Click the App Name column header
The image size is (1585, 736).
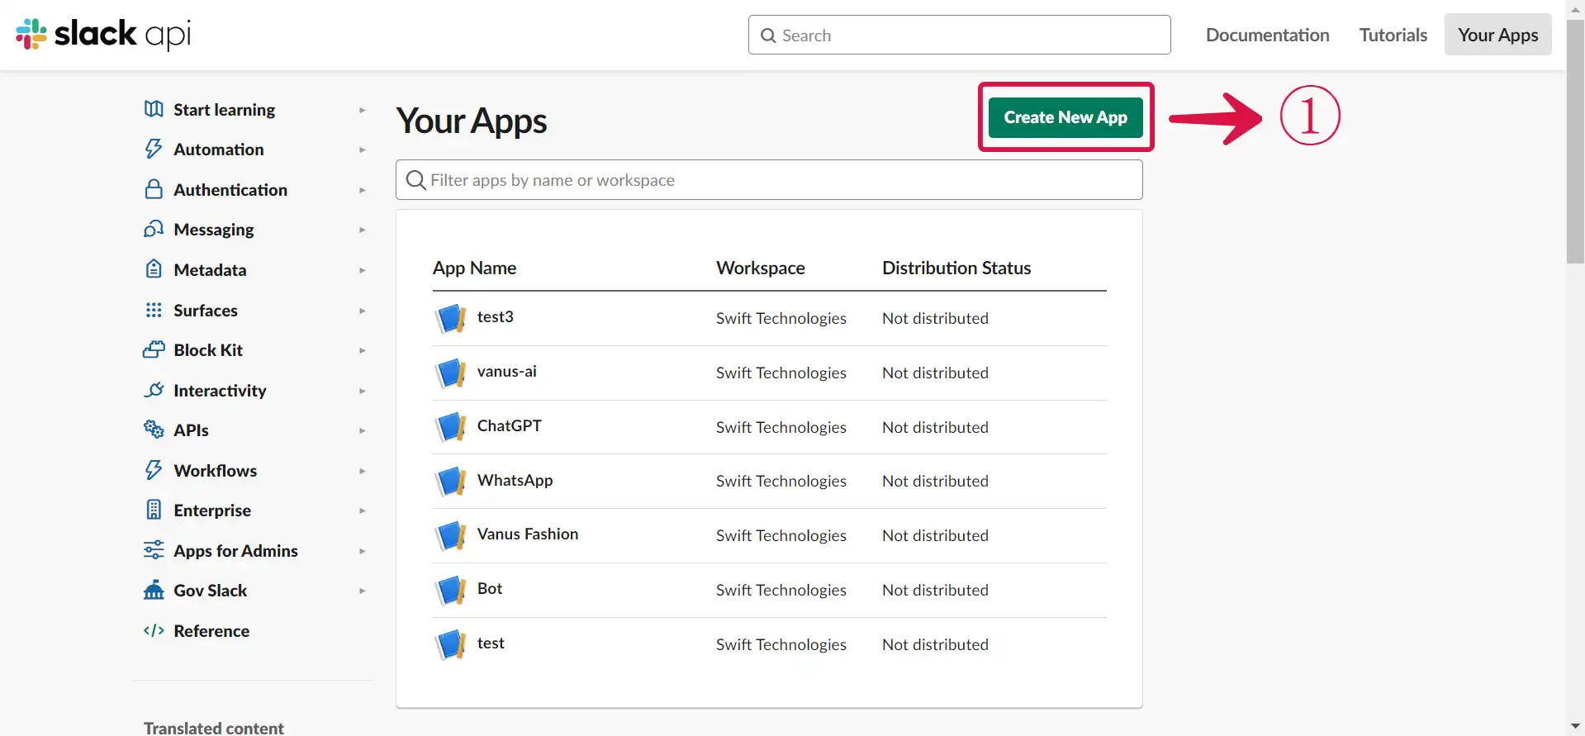(474, 268)
